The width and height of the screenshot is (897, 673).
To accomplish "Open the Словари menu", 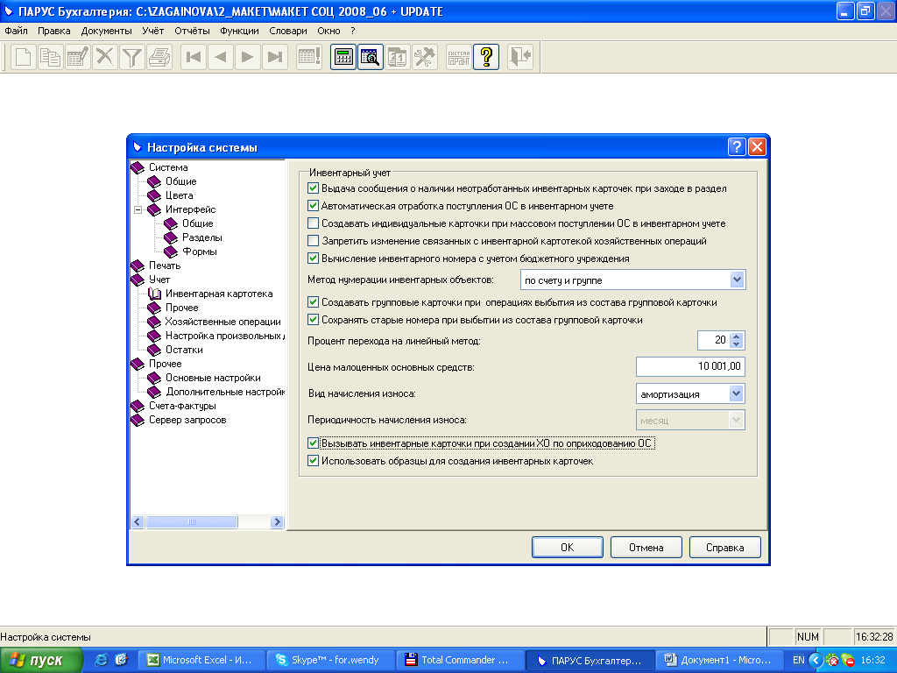I will [287, 31].
